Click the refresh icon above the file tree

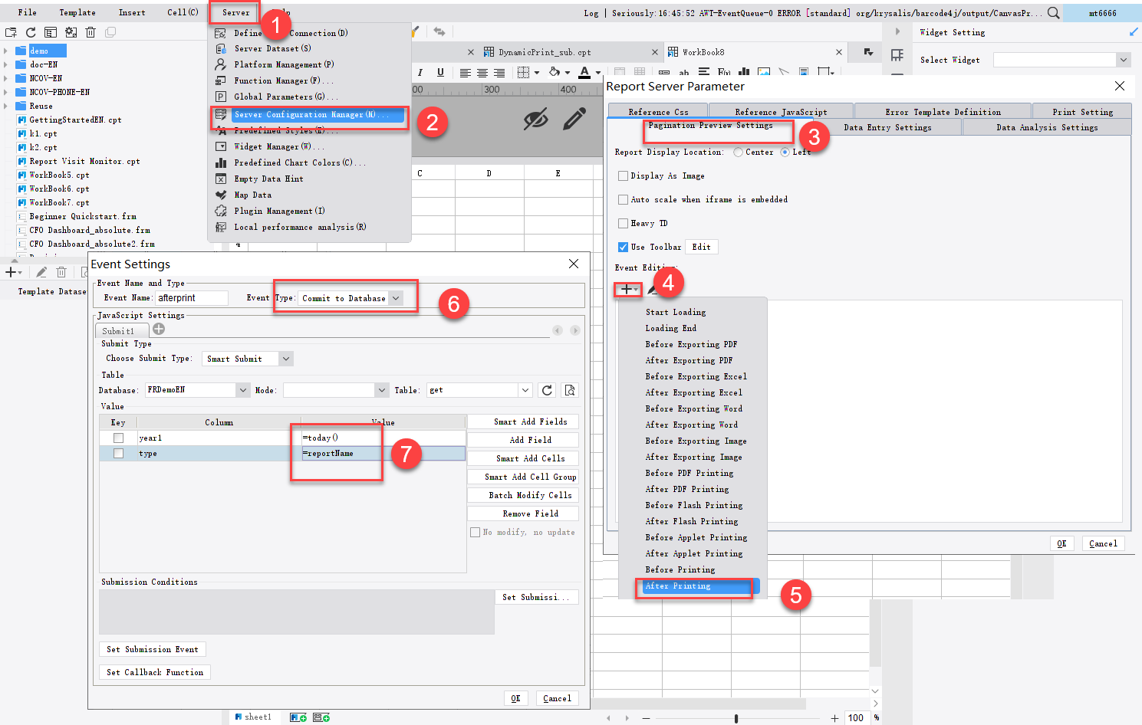point(31,32)
